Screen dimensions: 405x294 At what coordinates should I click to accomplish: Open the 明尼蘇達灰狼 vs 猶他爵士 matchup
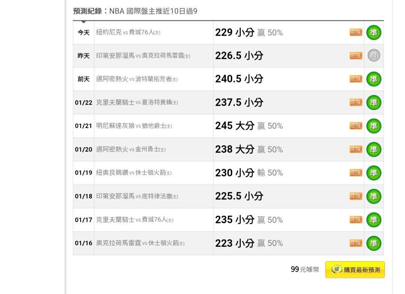134,126
